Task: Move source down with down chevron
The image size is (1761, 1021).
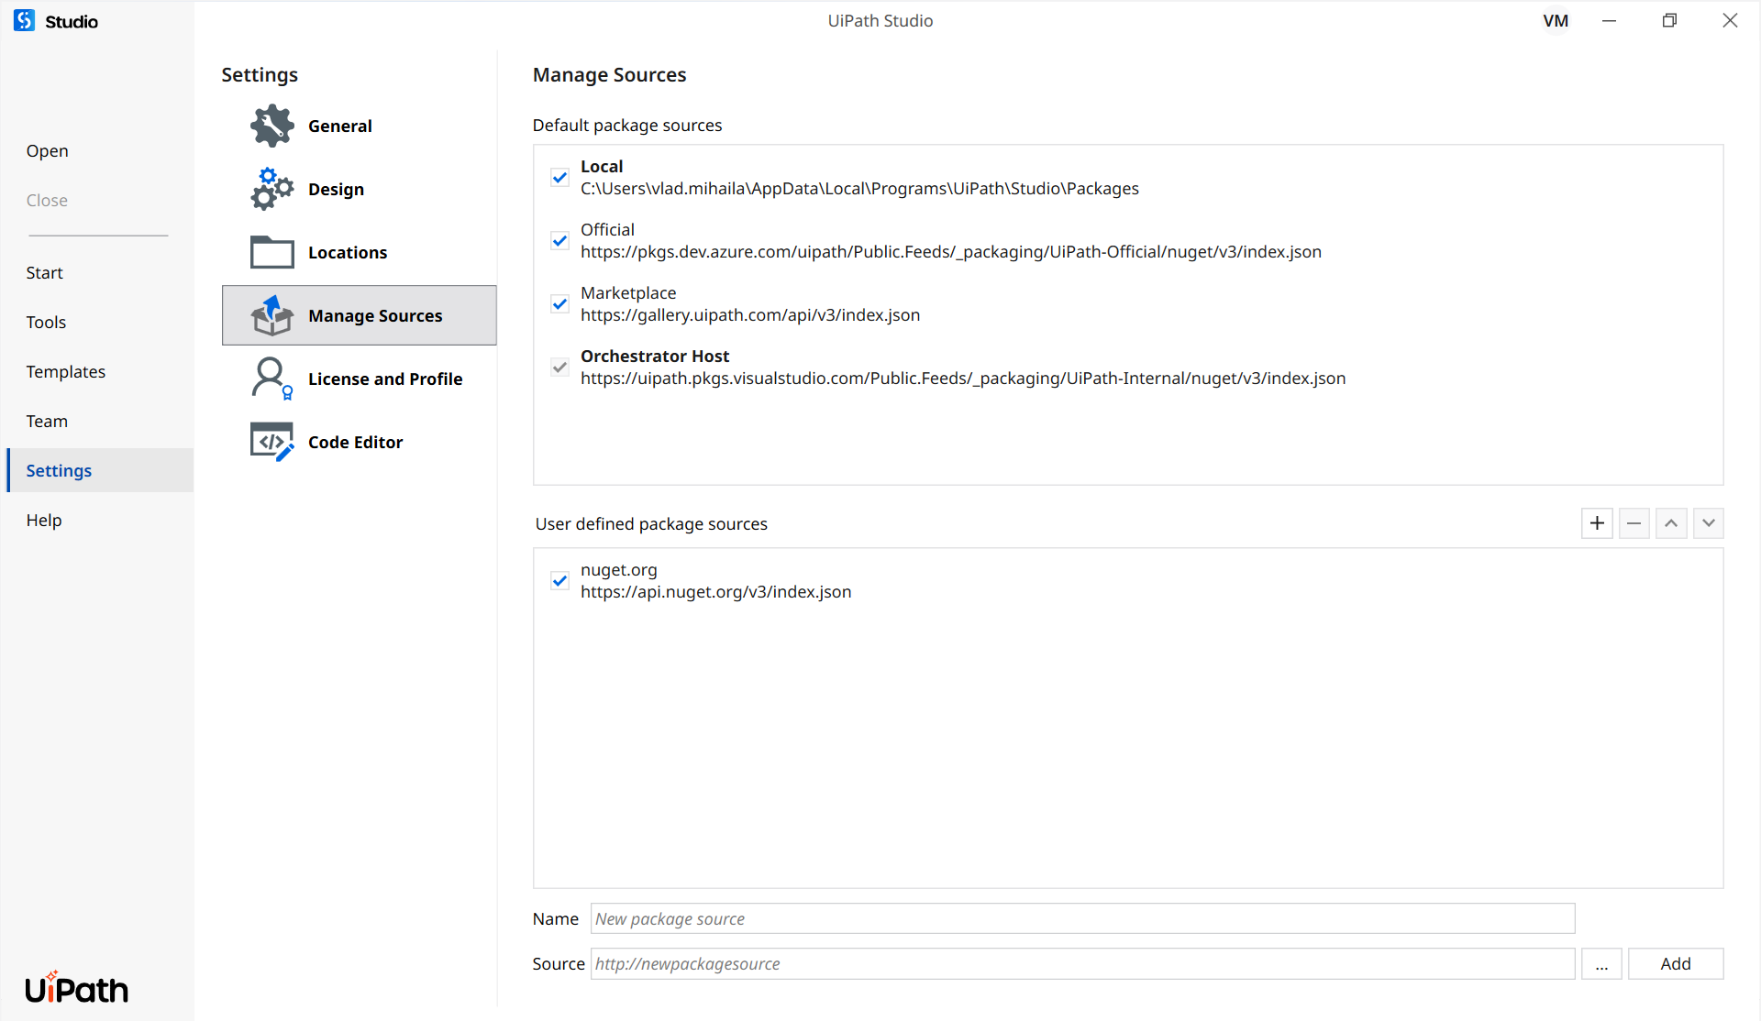Action: point(1708,523)
